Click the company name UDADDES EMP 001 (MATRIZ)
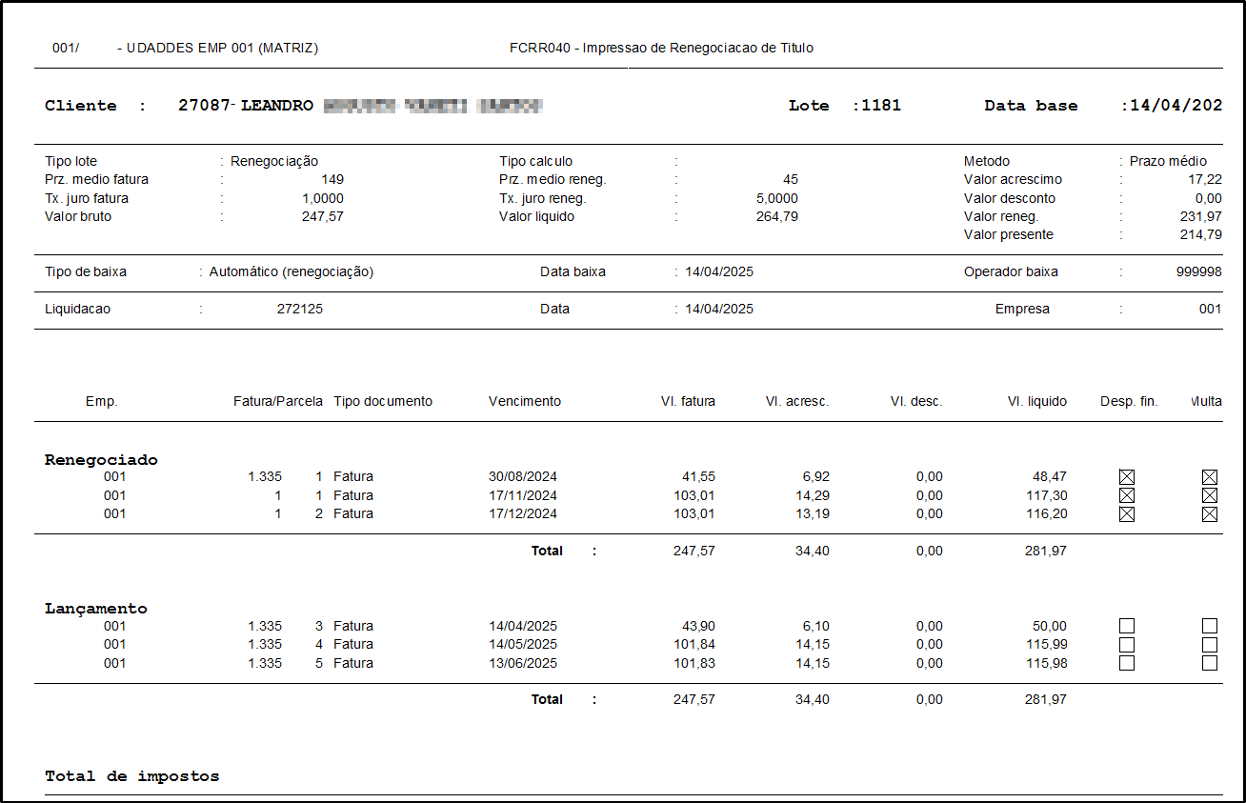 [223, 48]
